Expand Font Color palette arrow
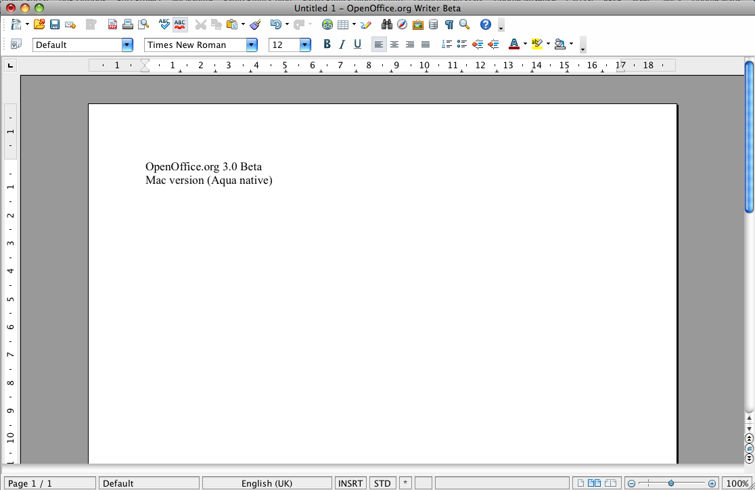Image resolution: width=755 pixels, height=490 pixels. pos(526,44)
